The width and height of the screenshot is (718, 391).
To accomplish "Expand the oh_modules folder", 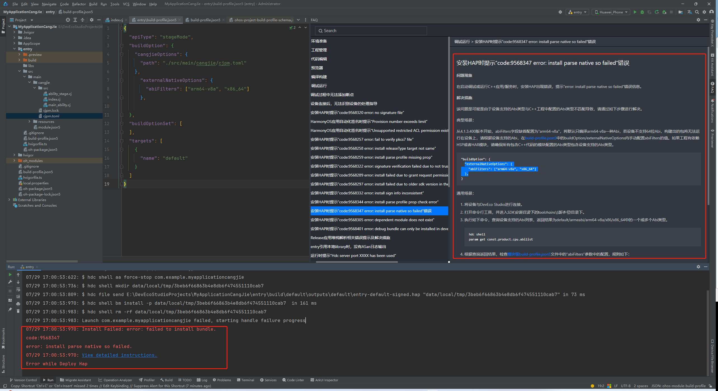I will [x=15, y=161].
